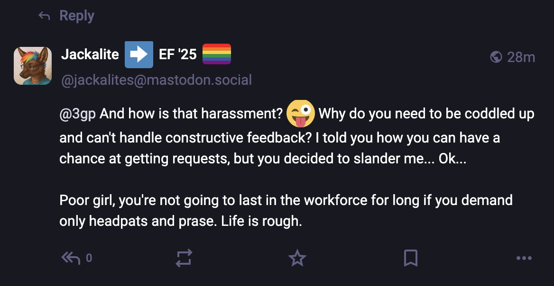Click the paragraph starting "And how is that harassment?"

(285, 137)
